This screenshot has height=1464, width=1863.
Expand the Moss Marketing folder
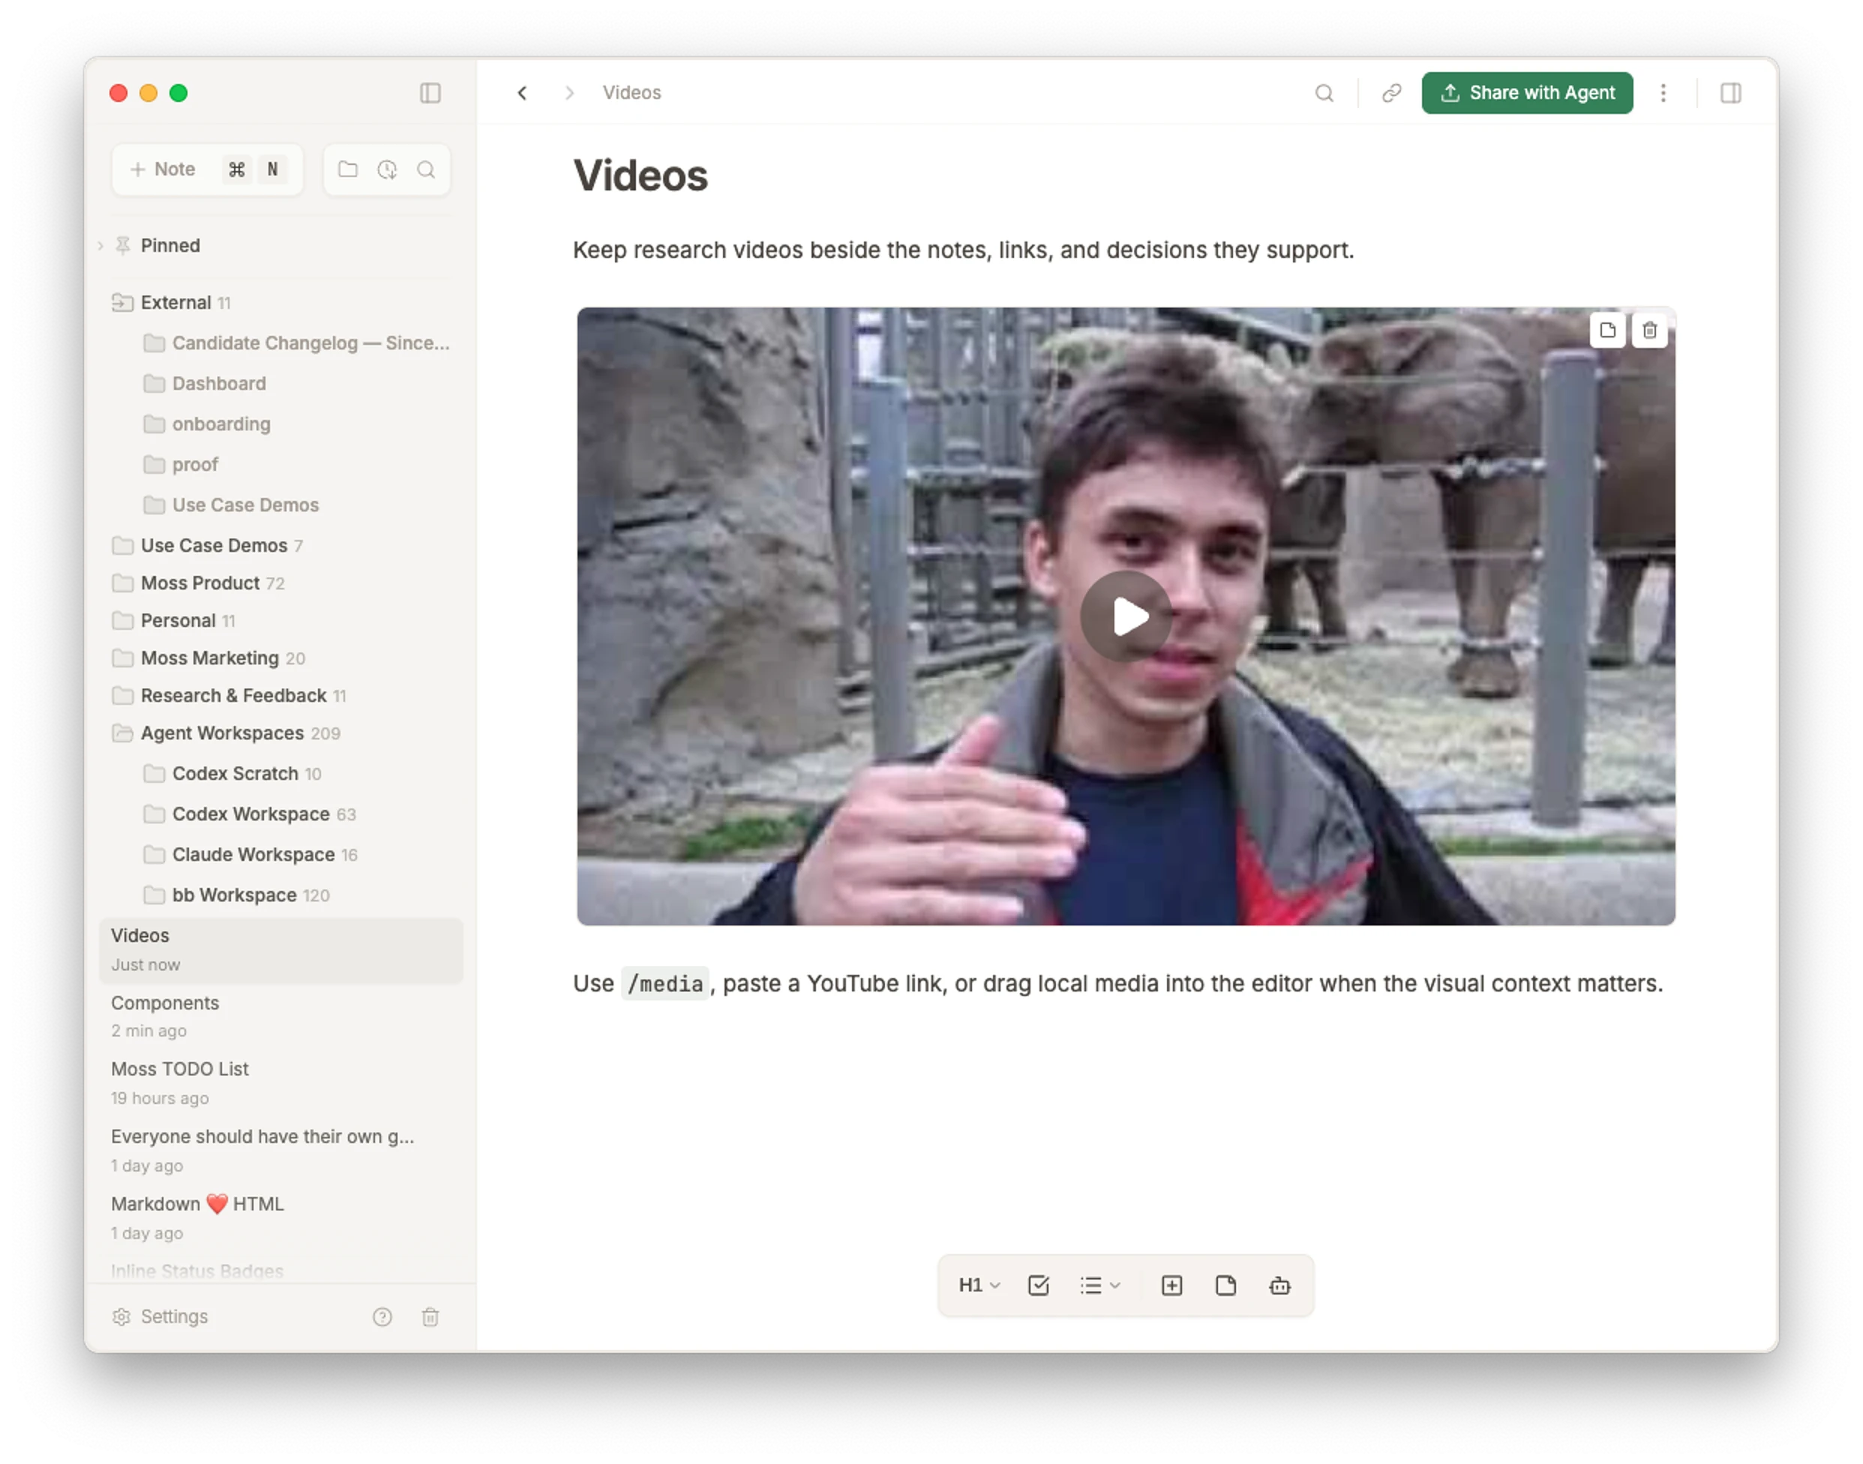(x=281, y=658)
